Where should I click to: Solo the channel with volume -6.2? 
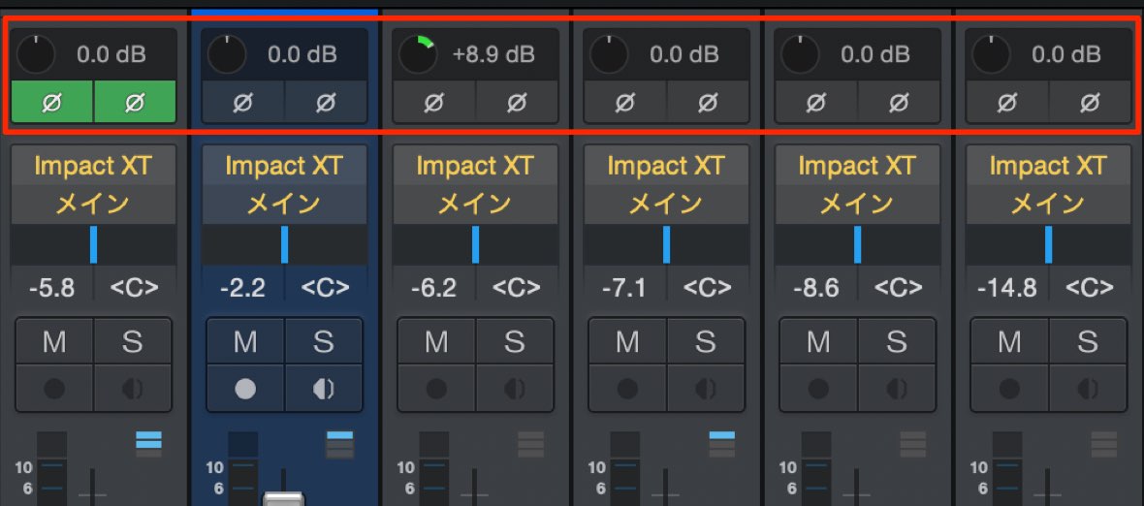coord(515,341)
